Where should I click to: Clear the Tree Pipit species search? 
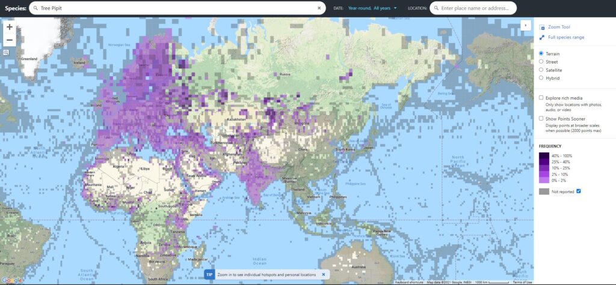[x=319, y=8]
